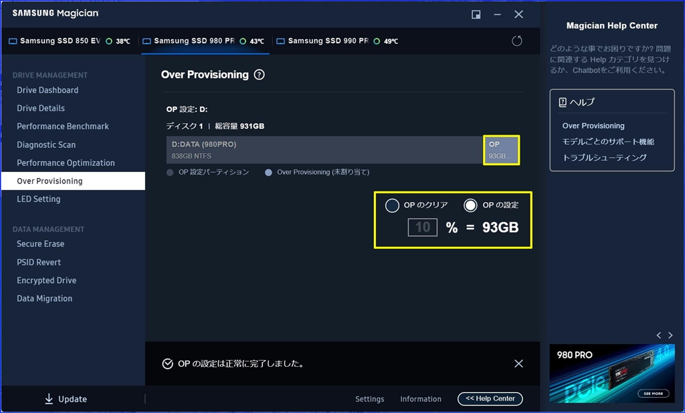Open Secure Erase page
This screenshot has width=685, height=413.
[x=40, y=244]
